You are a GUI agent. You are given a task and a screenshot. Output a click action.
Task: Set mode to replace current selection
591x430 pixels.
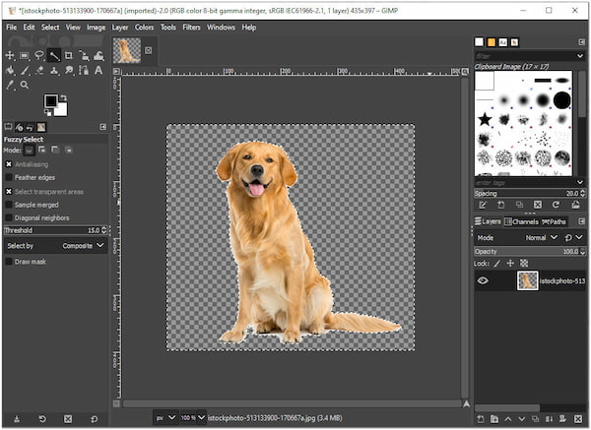(x=29, y=151)
